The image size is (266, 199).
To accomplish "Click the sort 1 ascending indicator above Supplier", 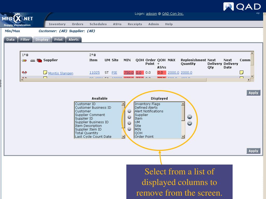I will click(x=25, y=55).
